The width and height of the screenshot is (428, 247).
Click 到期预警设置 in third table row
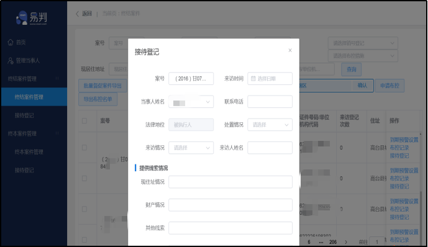tap(404, 202)
